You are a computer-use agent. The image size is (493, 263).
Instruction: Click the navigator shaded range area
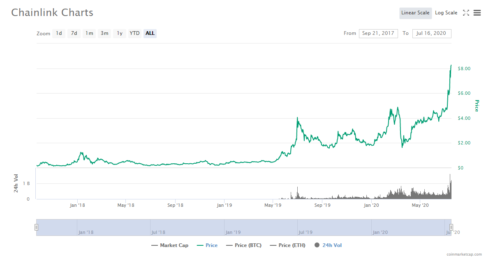244,227
